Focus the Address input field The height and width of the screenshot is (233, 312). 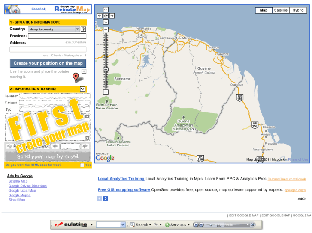point(48,49)
